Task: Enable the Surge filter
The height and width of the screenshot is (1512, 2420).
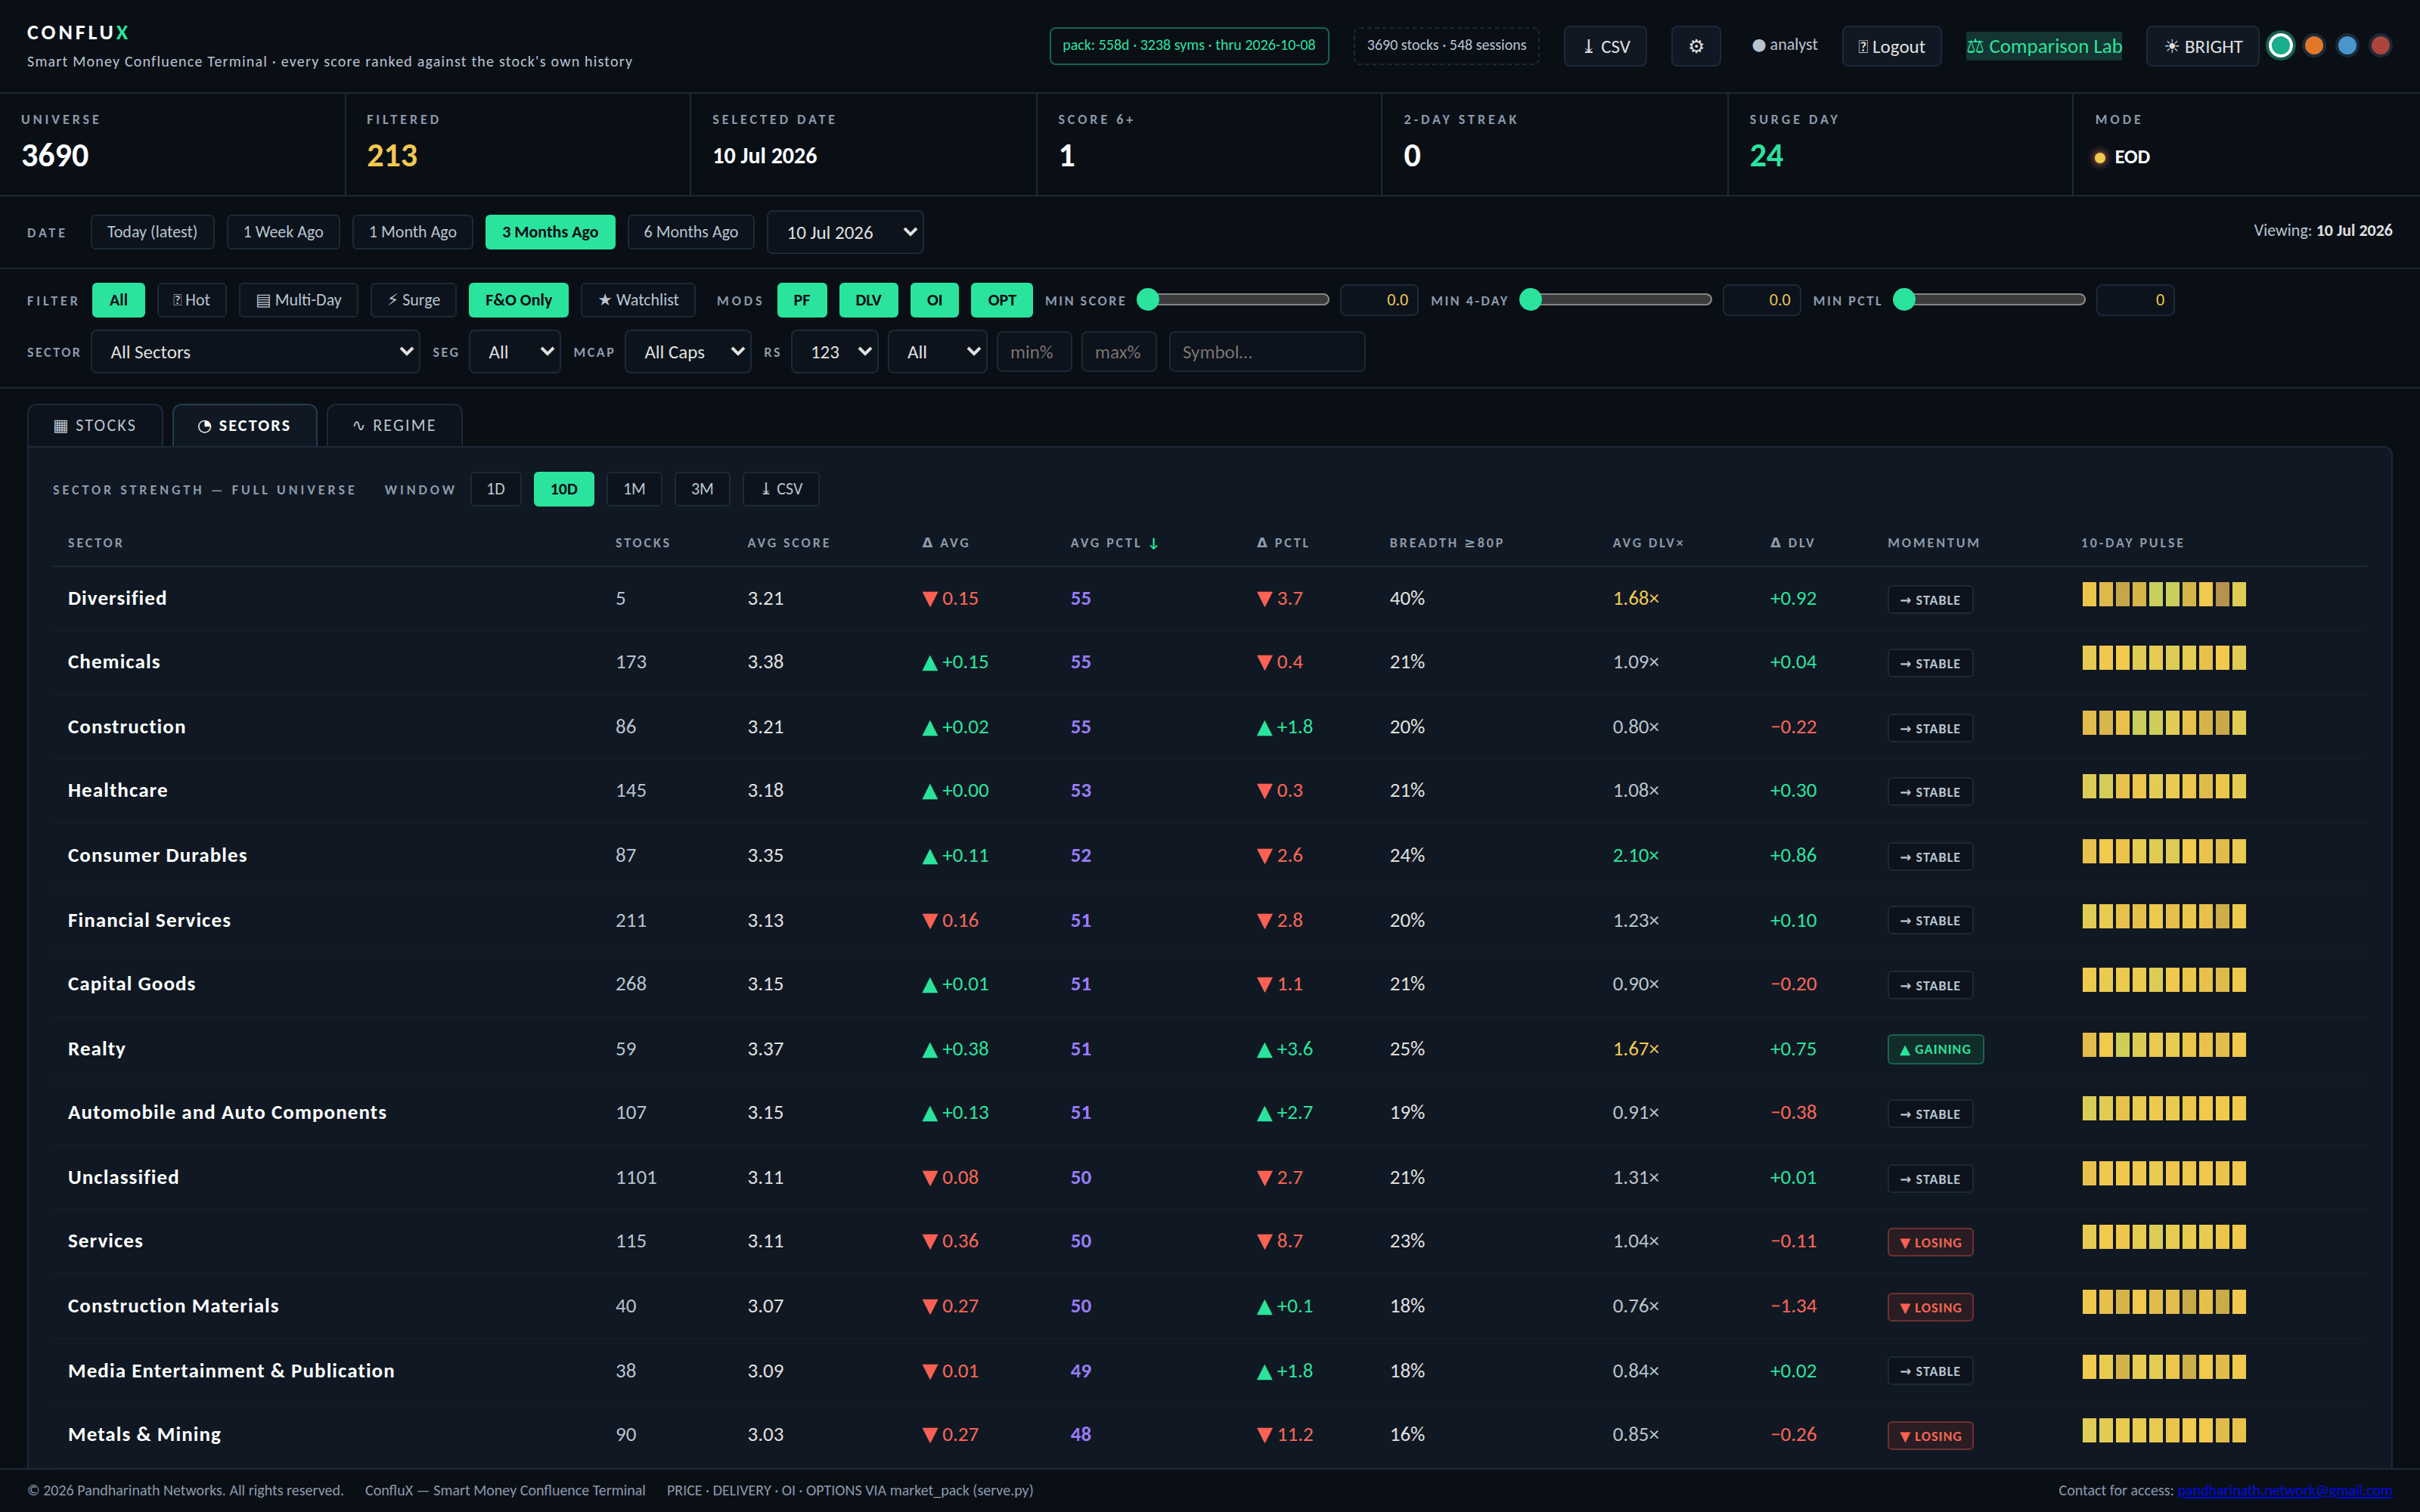Action: [413, 300]
